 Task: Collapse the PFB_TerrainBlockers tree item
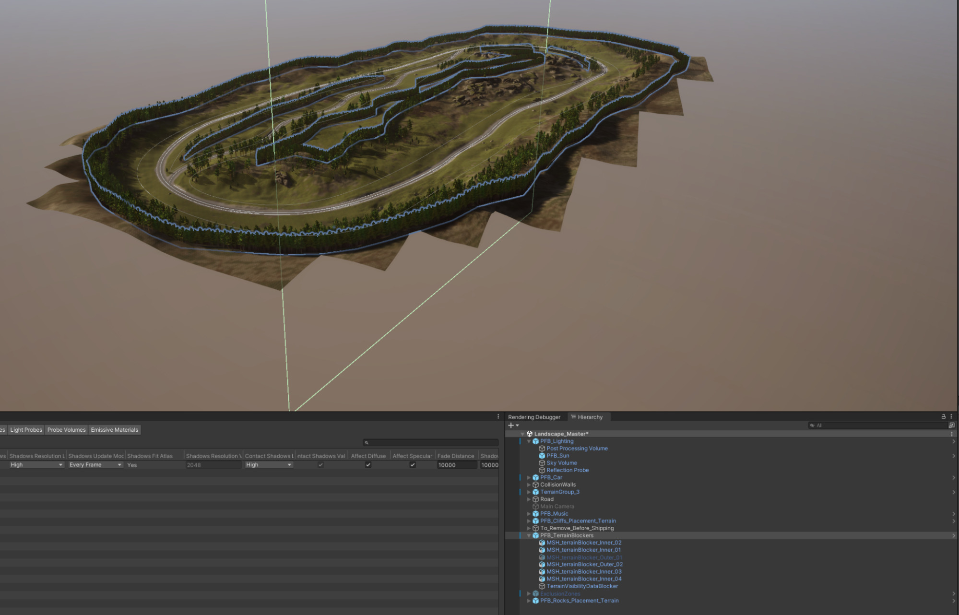(x=529, y=535)
